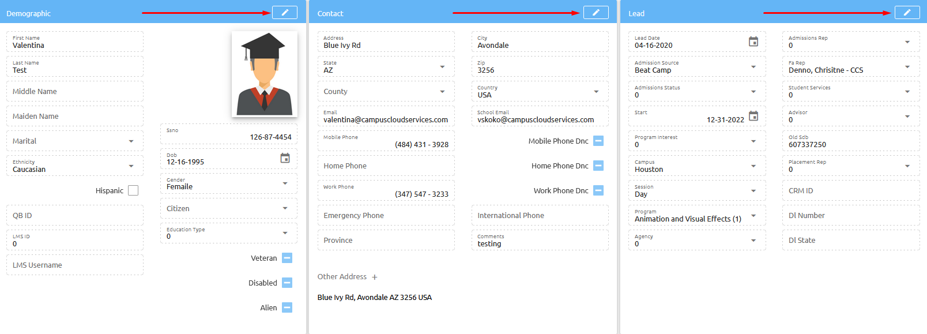Open the Program dropdown for Animation
Viewport: 927px width, 334px height.
click(x=753, y=216)
